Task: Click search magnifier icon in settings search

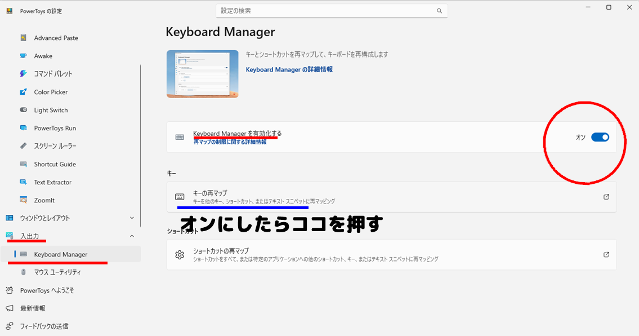Action: click(x=439, y=11)
